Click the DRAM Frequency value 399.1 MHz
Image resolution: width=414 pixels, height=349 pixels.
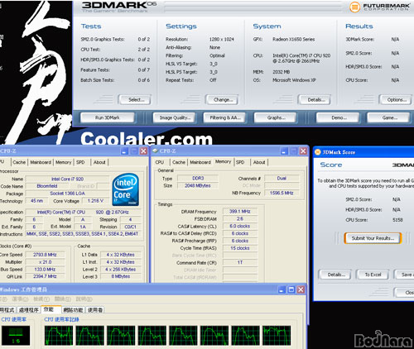tap(240, 212)
